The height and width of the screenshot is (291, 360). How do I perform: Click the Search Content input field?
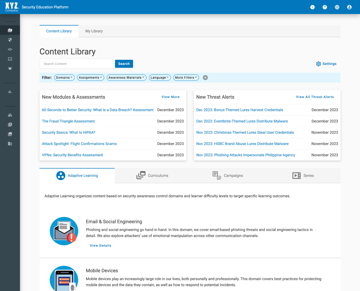coord(77,64)
